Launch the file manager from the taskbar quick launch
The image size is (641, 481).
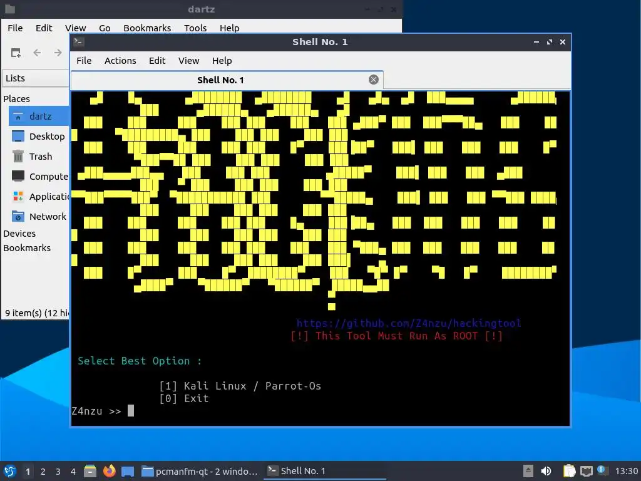click(x=90, y=471)
